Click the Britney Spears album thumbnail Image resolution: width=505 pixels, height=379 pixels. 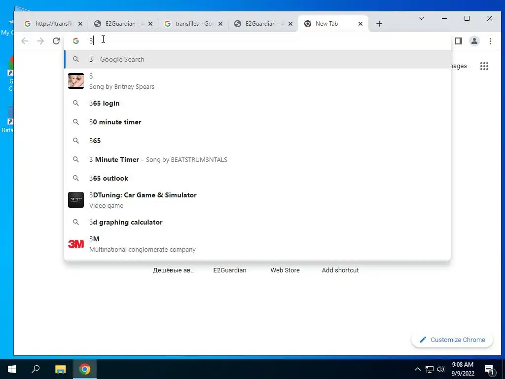coord(76,81)
